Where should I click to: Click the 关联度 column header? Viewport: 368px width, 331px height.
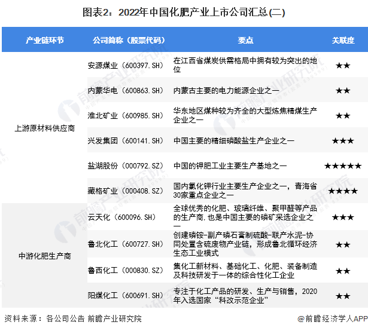point(342,40)
